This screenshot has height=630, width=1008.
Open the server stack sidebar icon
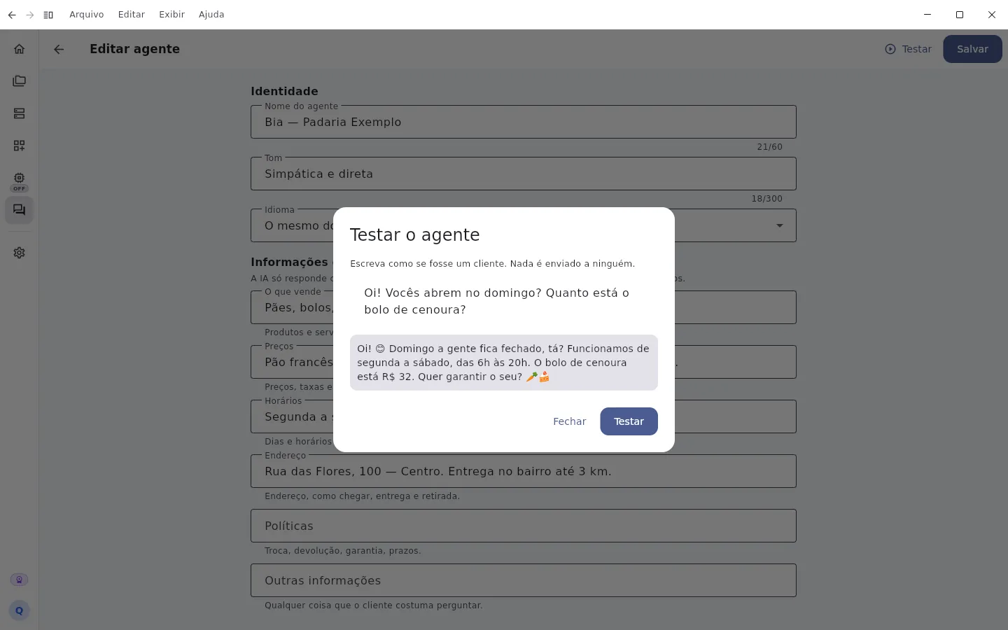click(x=19, y=113)
